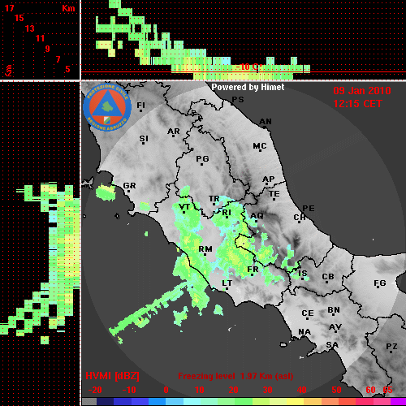The height and width of the screenshot is (406, 406).
Task: Click the '9' km altitude label
Action: [48, 49]
